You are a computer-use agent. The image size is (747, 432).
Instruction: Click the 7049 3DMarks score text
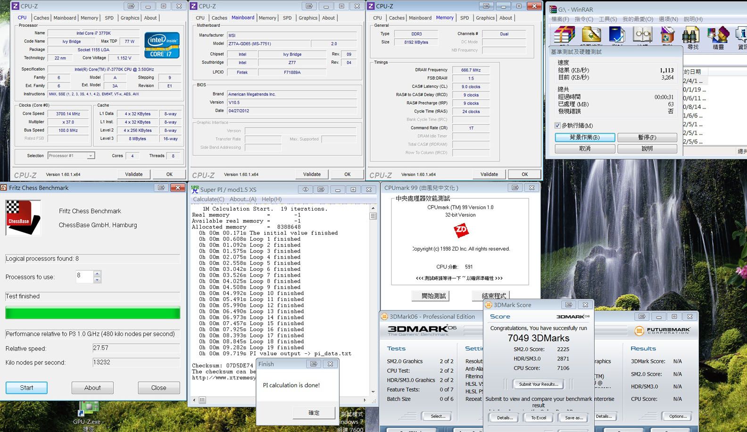point(539,338)
